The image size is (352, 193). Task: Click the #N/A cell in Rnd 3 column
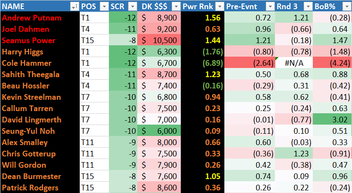294,63
